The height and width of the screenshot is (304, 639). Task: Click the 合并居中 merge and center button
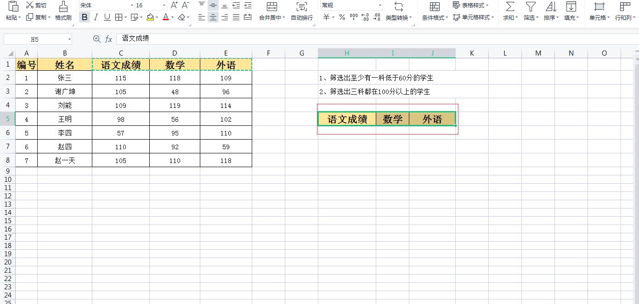pyautogui.click(x=271, y=11)
